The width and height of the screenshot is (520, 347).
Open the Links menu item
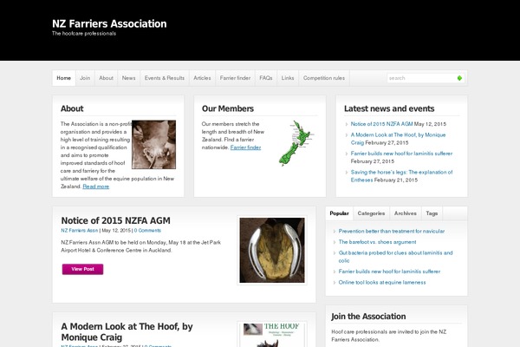tap(288, 78)
